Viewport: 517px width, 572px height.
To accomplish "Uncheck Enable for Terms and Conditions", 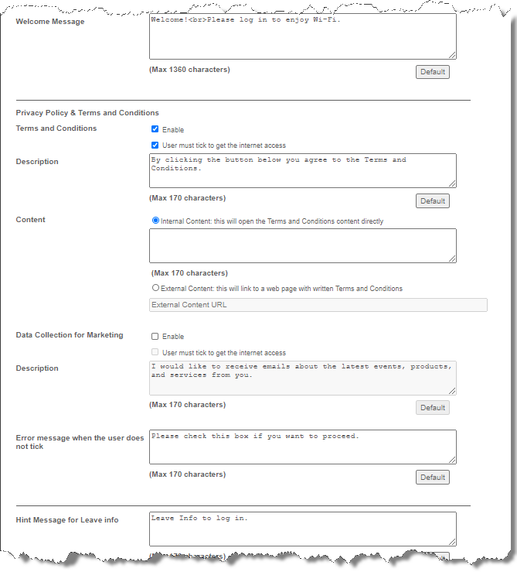I will [x=155, y=129].
